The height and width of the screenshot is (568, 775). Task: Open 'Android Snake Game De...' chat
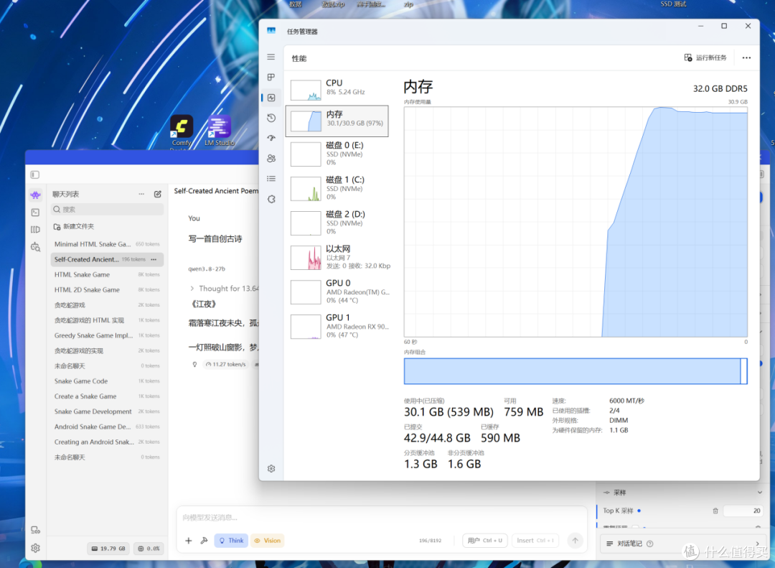tap(107, 427)
